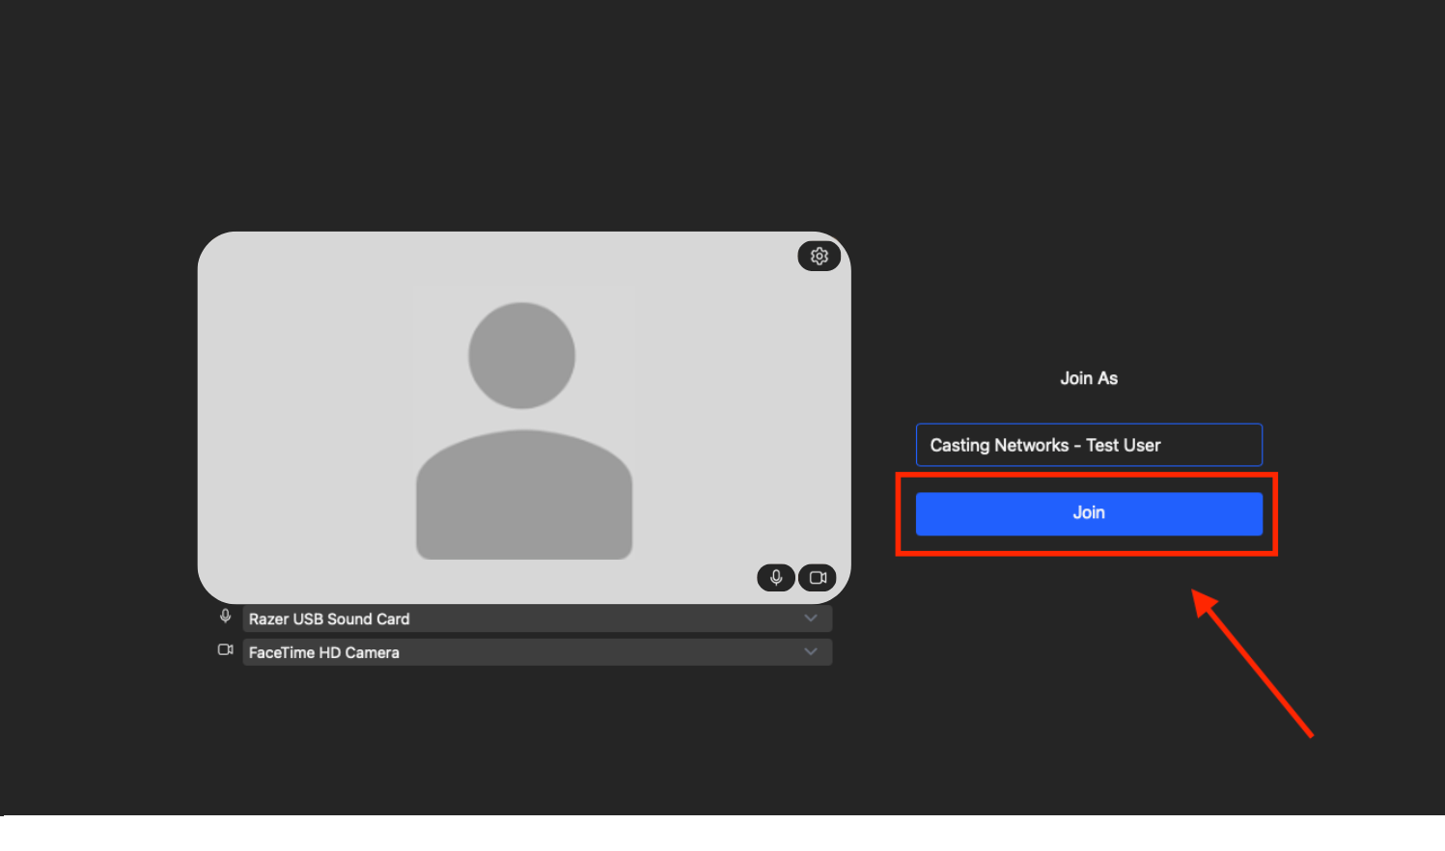Click the avatar placeholder head
Image resolution: width=1445 pixels, height=851 pixels.
pyautogui.click(x=522, y=355)
